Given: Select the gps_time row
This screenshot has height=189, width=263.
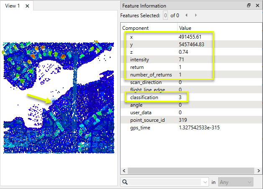Looking at the screenshot, I should pyautogui.click(x=140, y=128).
